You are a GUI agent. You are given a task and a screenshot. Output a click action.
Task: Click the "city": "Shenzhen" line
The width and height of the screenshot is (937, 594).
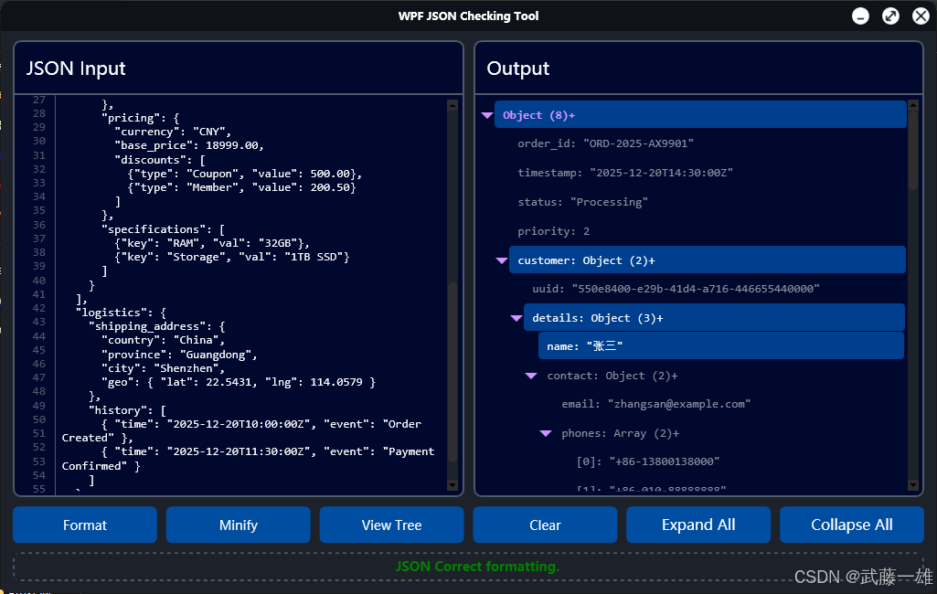[x=163, y=368]
